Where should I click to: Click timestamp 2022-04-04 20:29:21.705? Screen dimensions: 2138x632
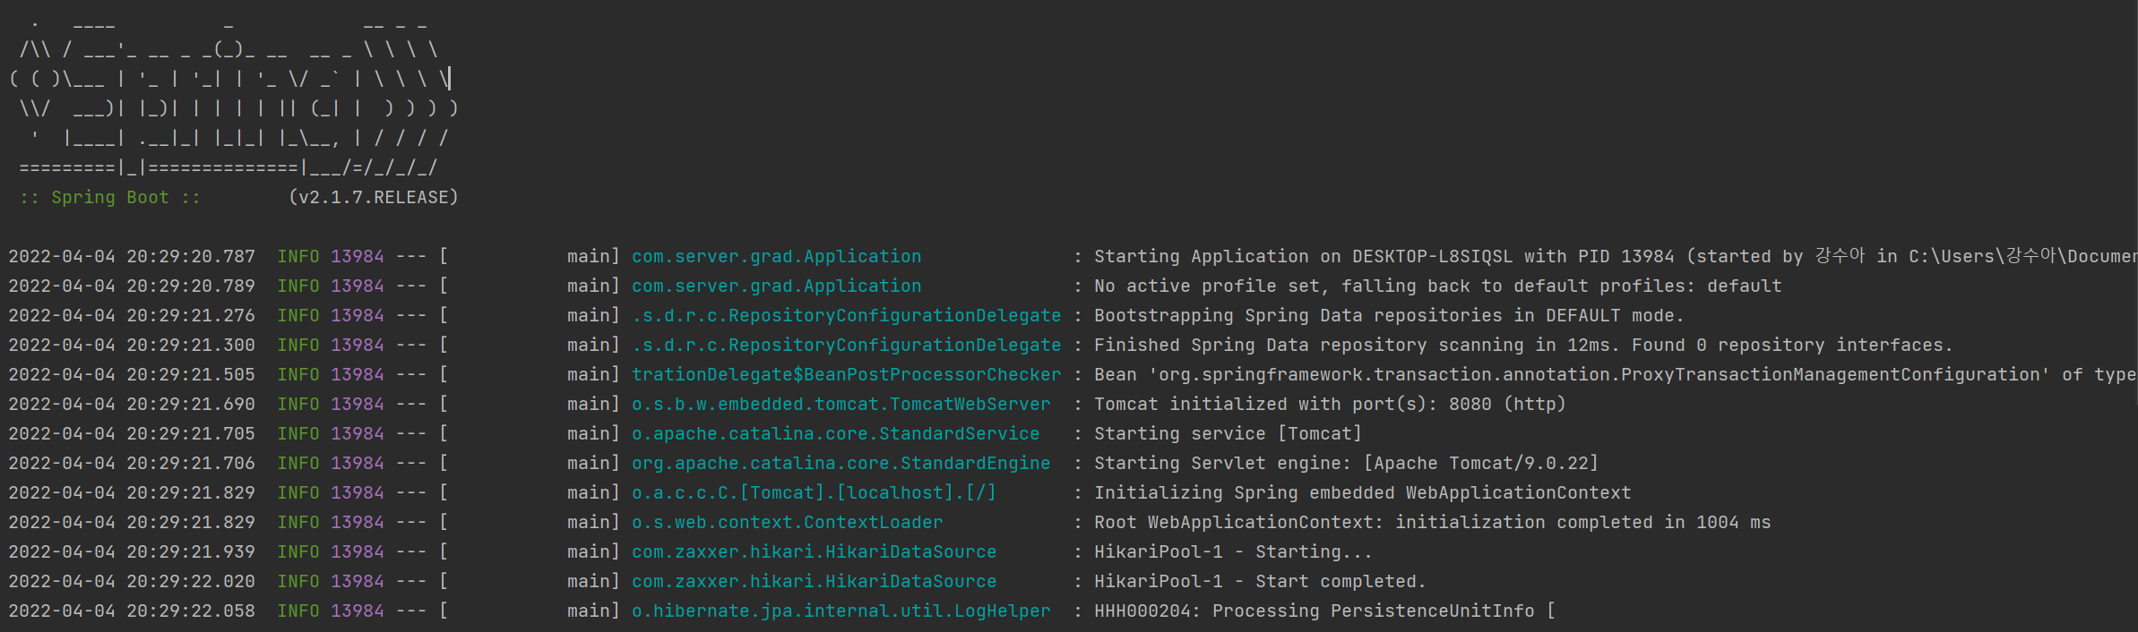tap(132, 433)
